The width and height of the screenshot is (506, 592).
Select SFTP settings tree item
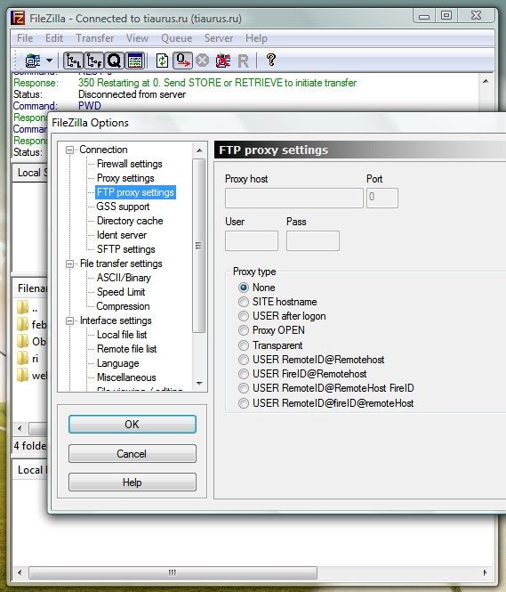[126, 249]
